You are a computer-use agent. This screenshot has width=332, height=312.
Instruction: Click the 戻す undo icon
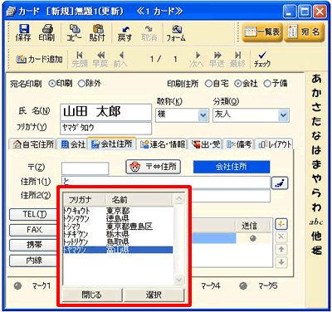(x=124, y=32)
